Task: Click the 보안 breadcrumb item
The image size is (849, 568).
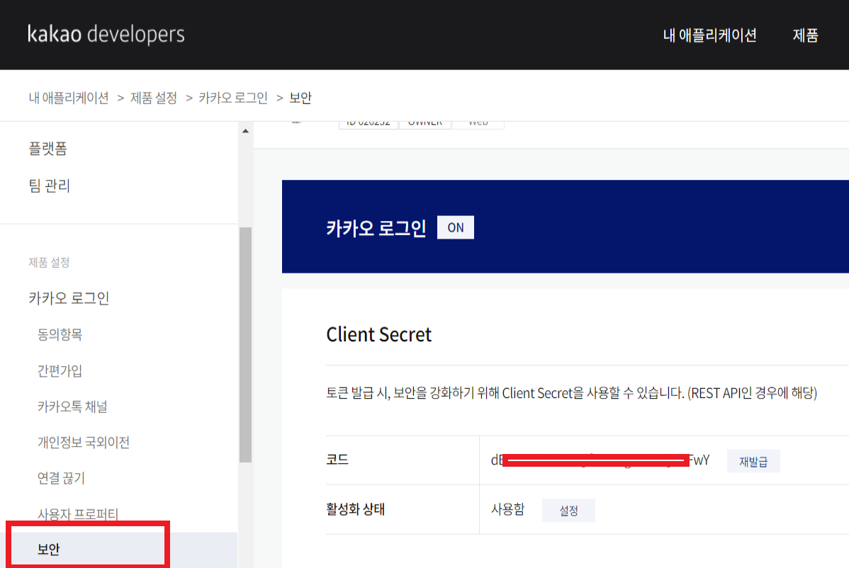Action: (x=300, y=98)
